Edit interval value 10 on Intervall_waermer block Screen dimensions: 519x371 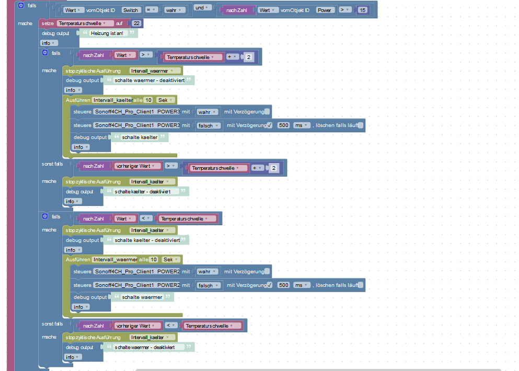[154, 260]
